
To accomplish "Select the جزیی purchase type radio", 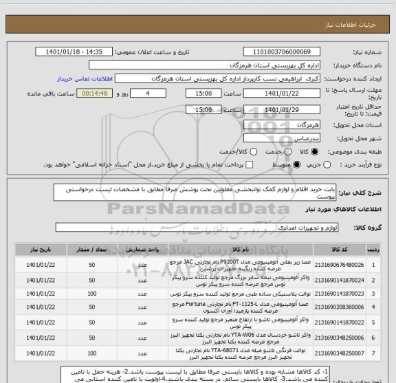I will pyautogui.click(x=327, y=165).
